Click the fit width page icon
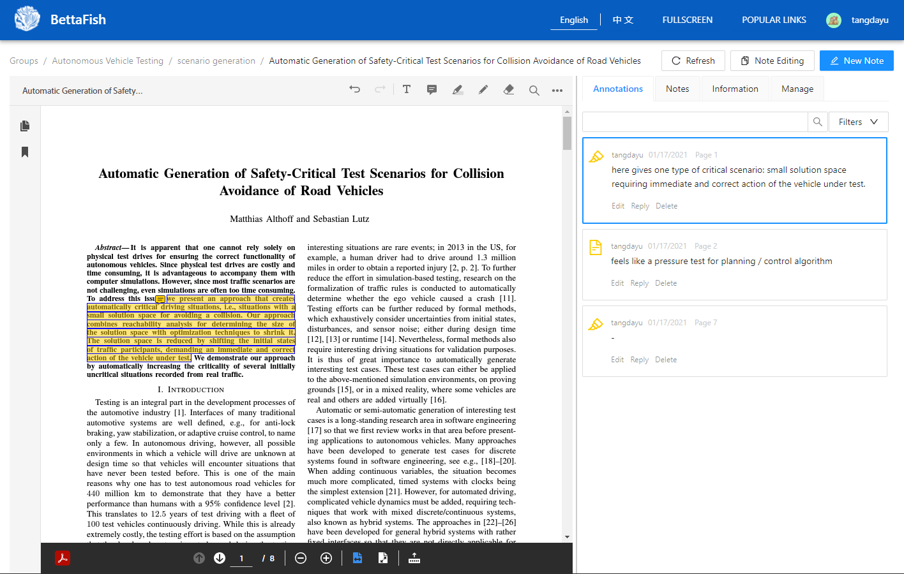The image size is (904, 574). [358, 558]
